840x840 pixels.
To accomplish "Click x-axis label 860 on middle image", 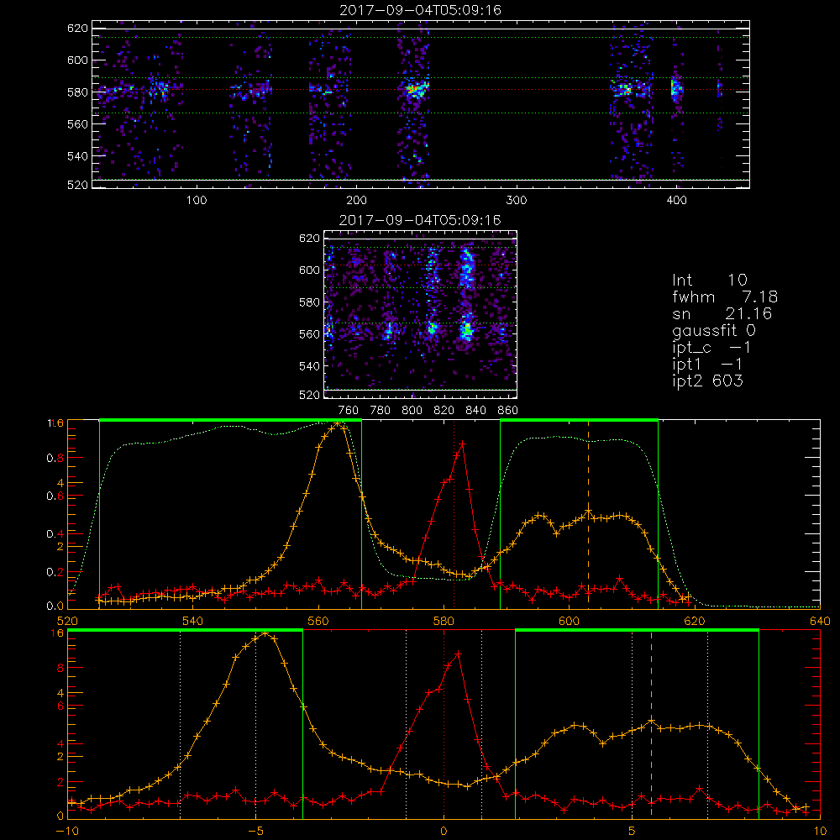I will pos(508,411).
